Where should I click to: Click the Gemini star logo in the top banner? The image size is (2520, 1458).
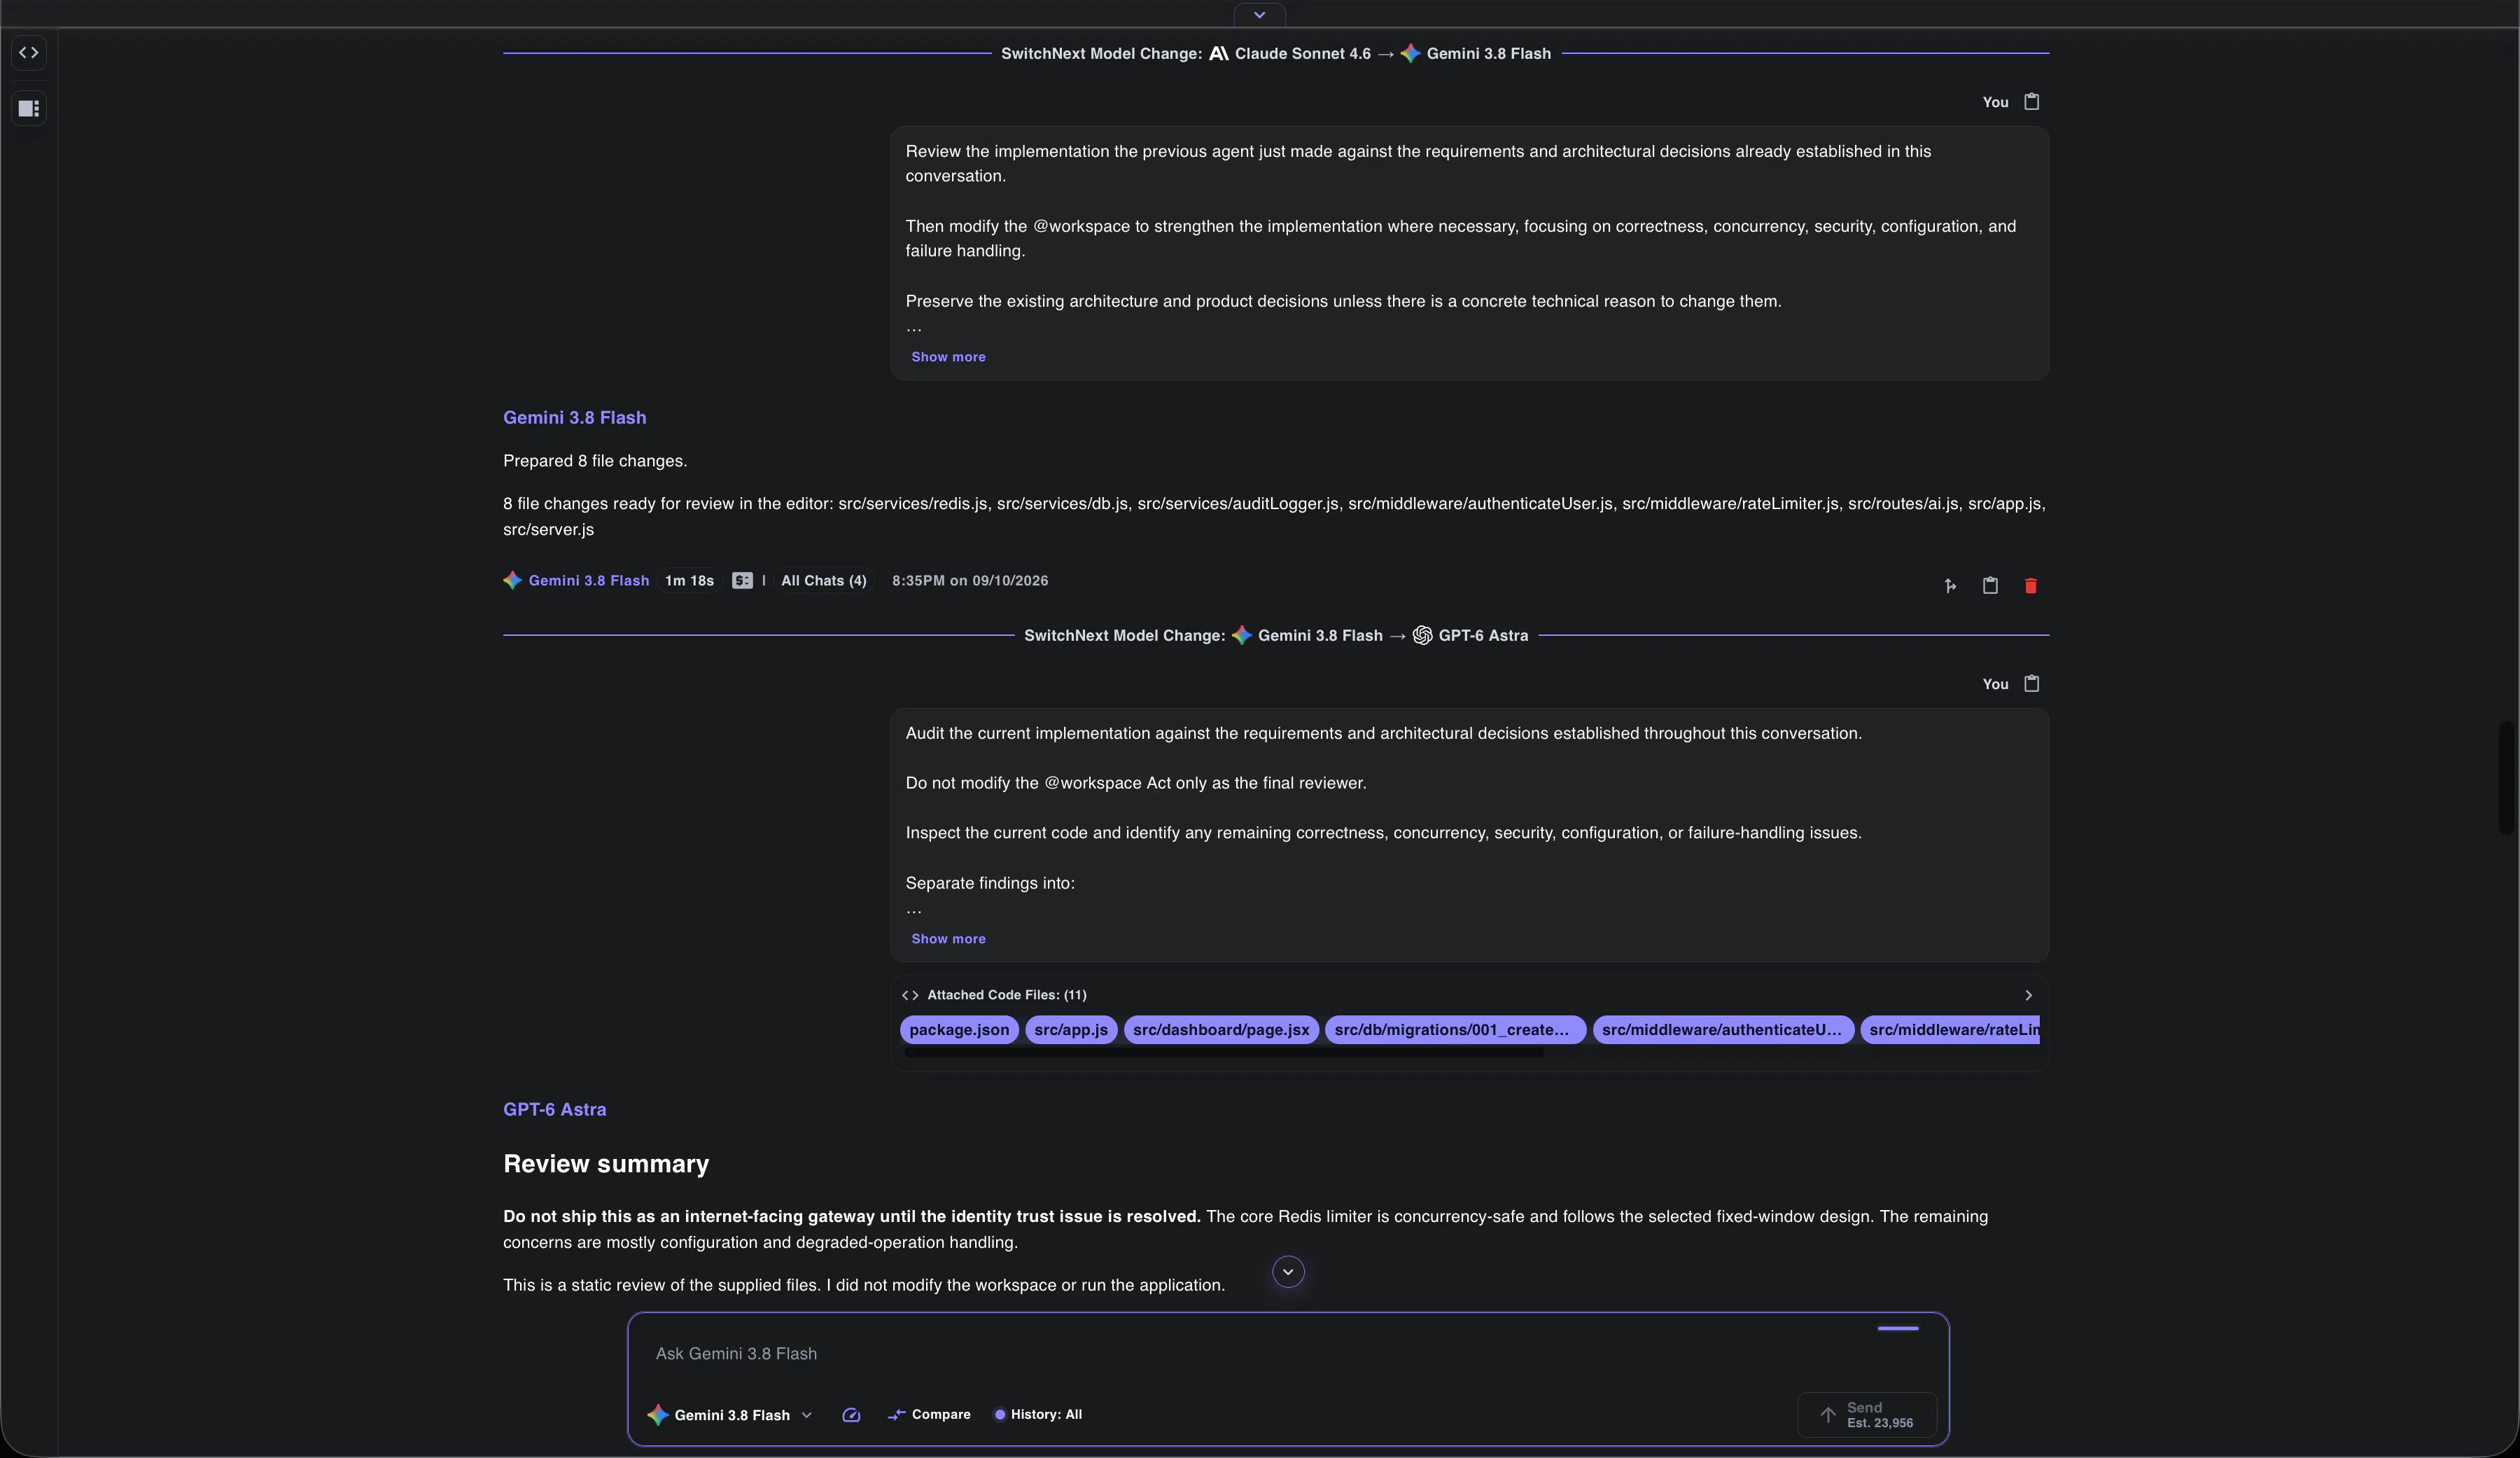pyautogui.click(x=1410, y=54)
